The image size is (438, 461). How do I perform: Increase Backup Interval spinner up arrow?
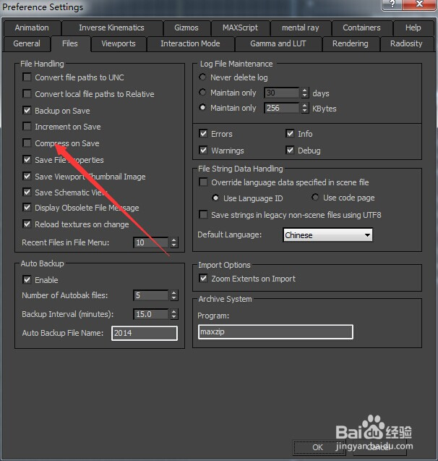pos(174,311)
